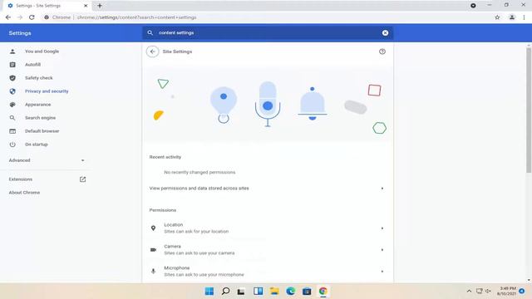Clear the settings search text
The image size is (532, 299).
385,33
